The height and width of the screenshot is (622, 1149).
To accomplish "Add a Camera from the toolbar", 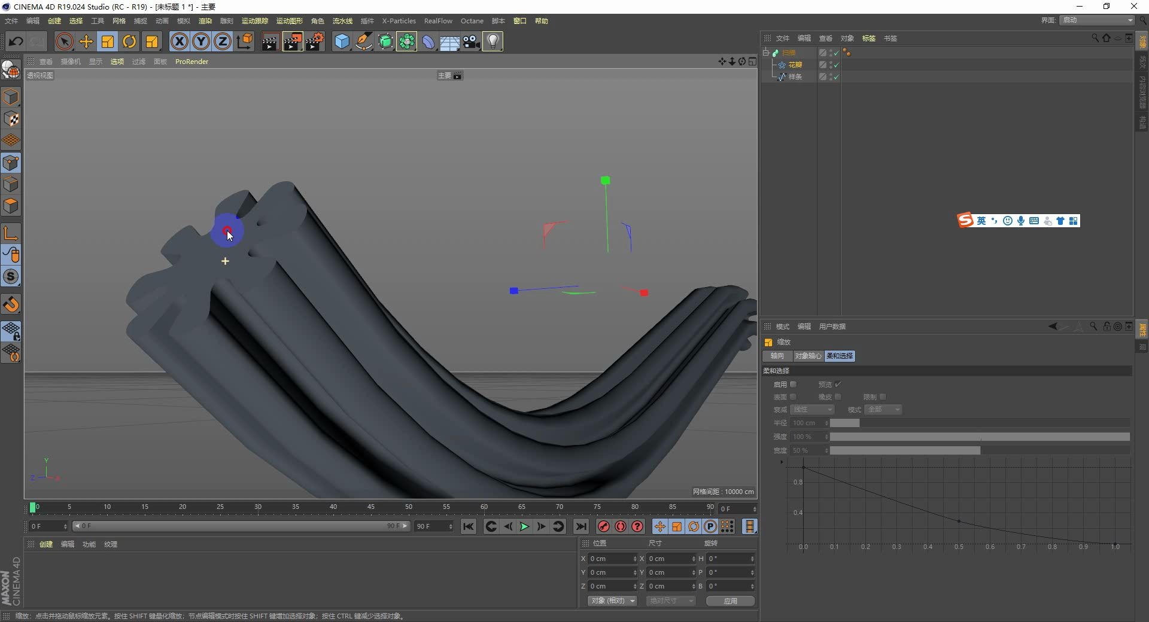I will click(x=472, y=41).
